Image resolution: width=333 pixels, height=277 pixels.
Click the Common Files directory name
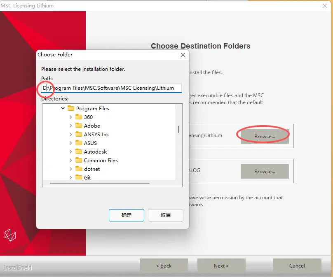tap(101, 161)
